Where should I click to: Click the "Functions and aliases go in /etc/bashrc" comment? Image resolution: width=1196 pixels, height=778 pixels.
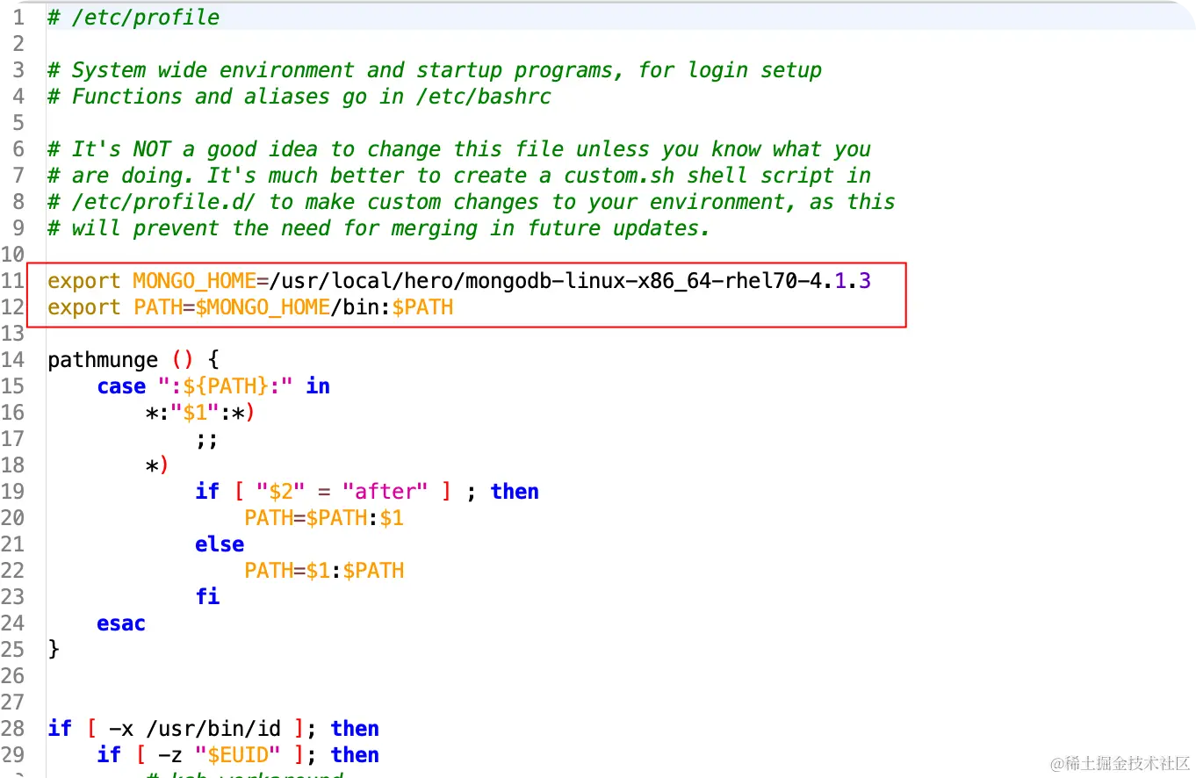[x=299, y=97]
